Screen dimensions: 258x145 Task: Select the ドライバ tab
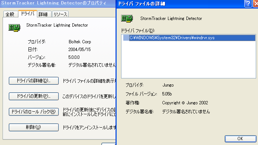(x=27, y=14)
